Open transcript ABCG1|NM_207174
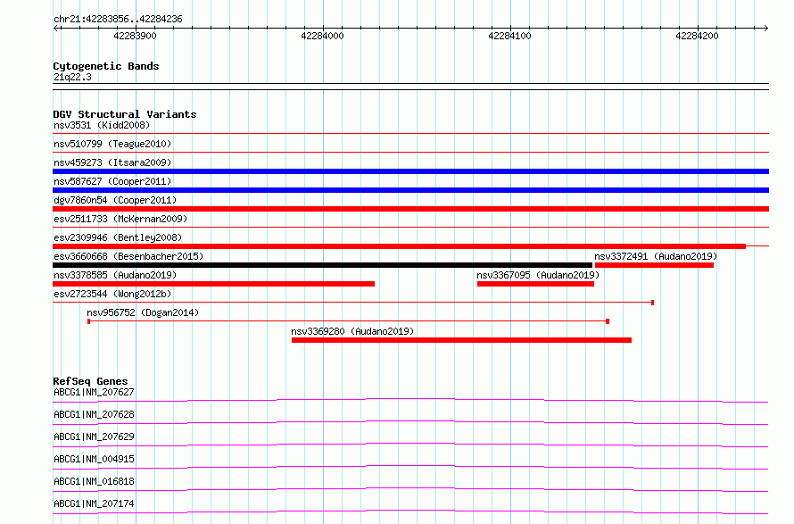794x524 pixels. click(94, 503)
